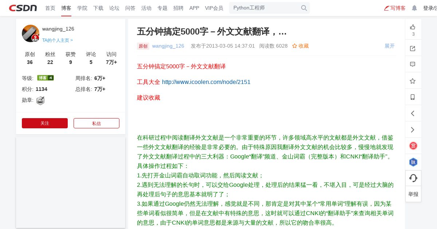This screenshot has width=437, height=229.
Task: Click the article title heading
Action: [212, 32]
